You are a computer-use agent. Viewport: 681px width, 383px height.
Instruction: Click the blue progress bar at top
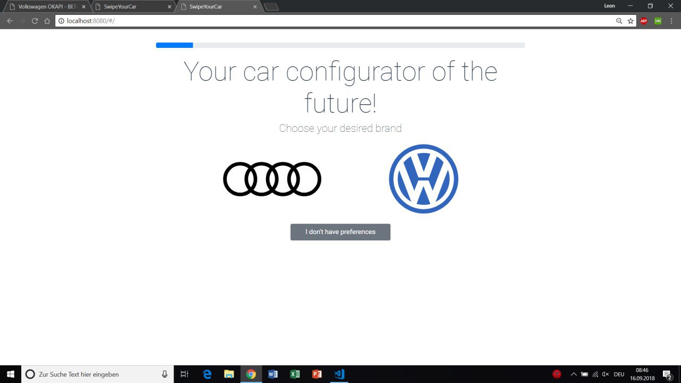tap(175, 45)
